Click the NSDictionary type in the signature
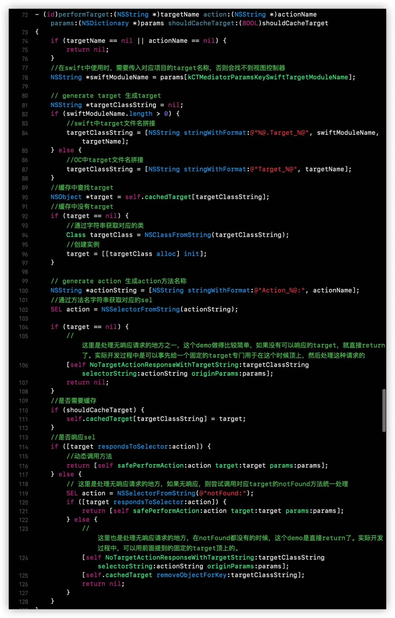The width and height of the screenshot is (395, 618). (x=105, y=23)
